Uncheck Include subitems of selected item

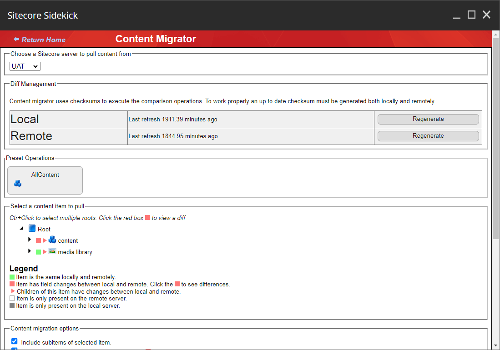click(15, 341)
